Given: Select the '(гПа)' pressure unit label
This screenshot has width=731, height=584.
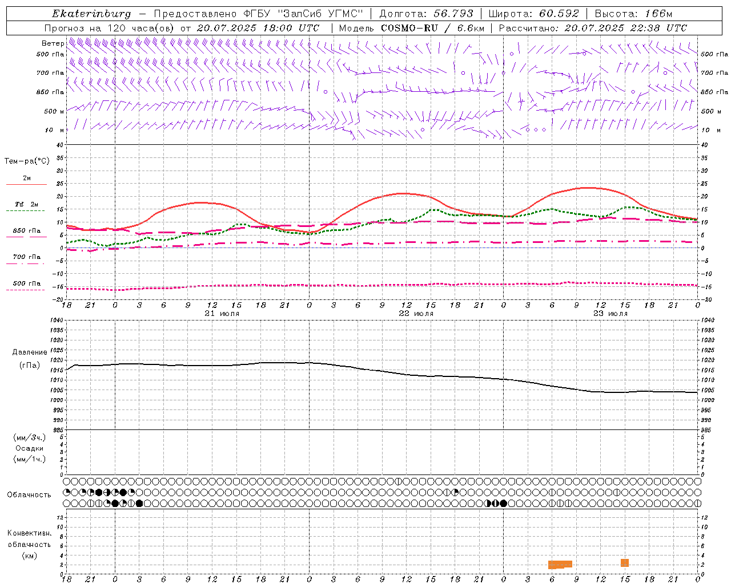Looking at the screenshot, I should point(30,365).
